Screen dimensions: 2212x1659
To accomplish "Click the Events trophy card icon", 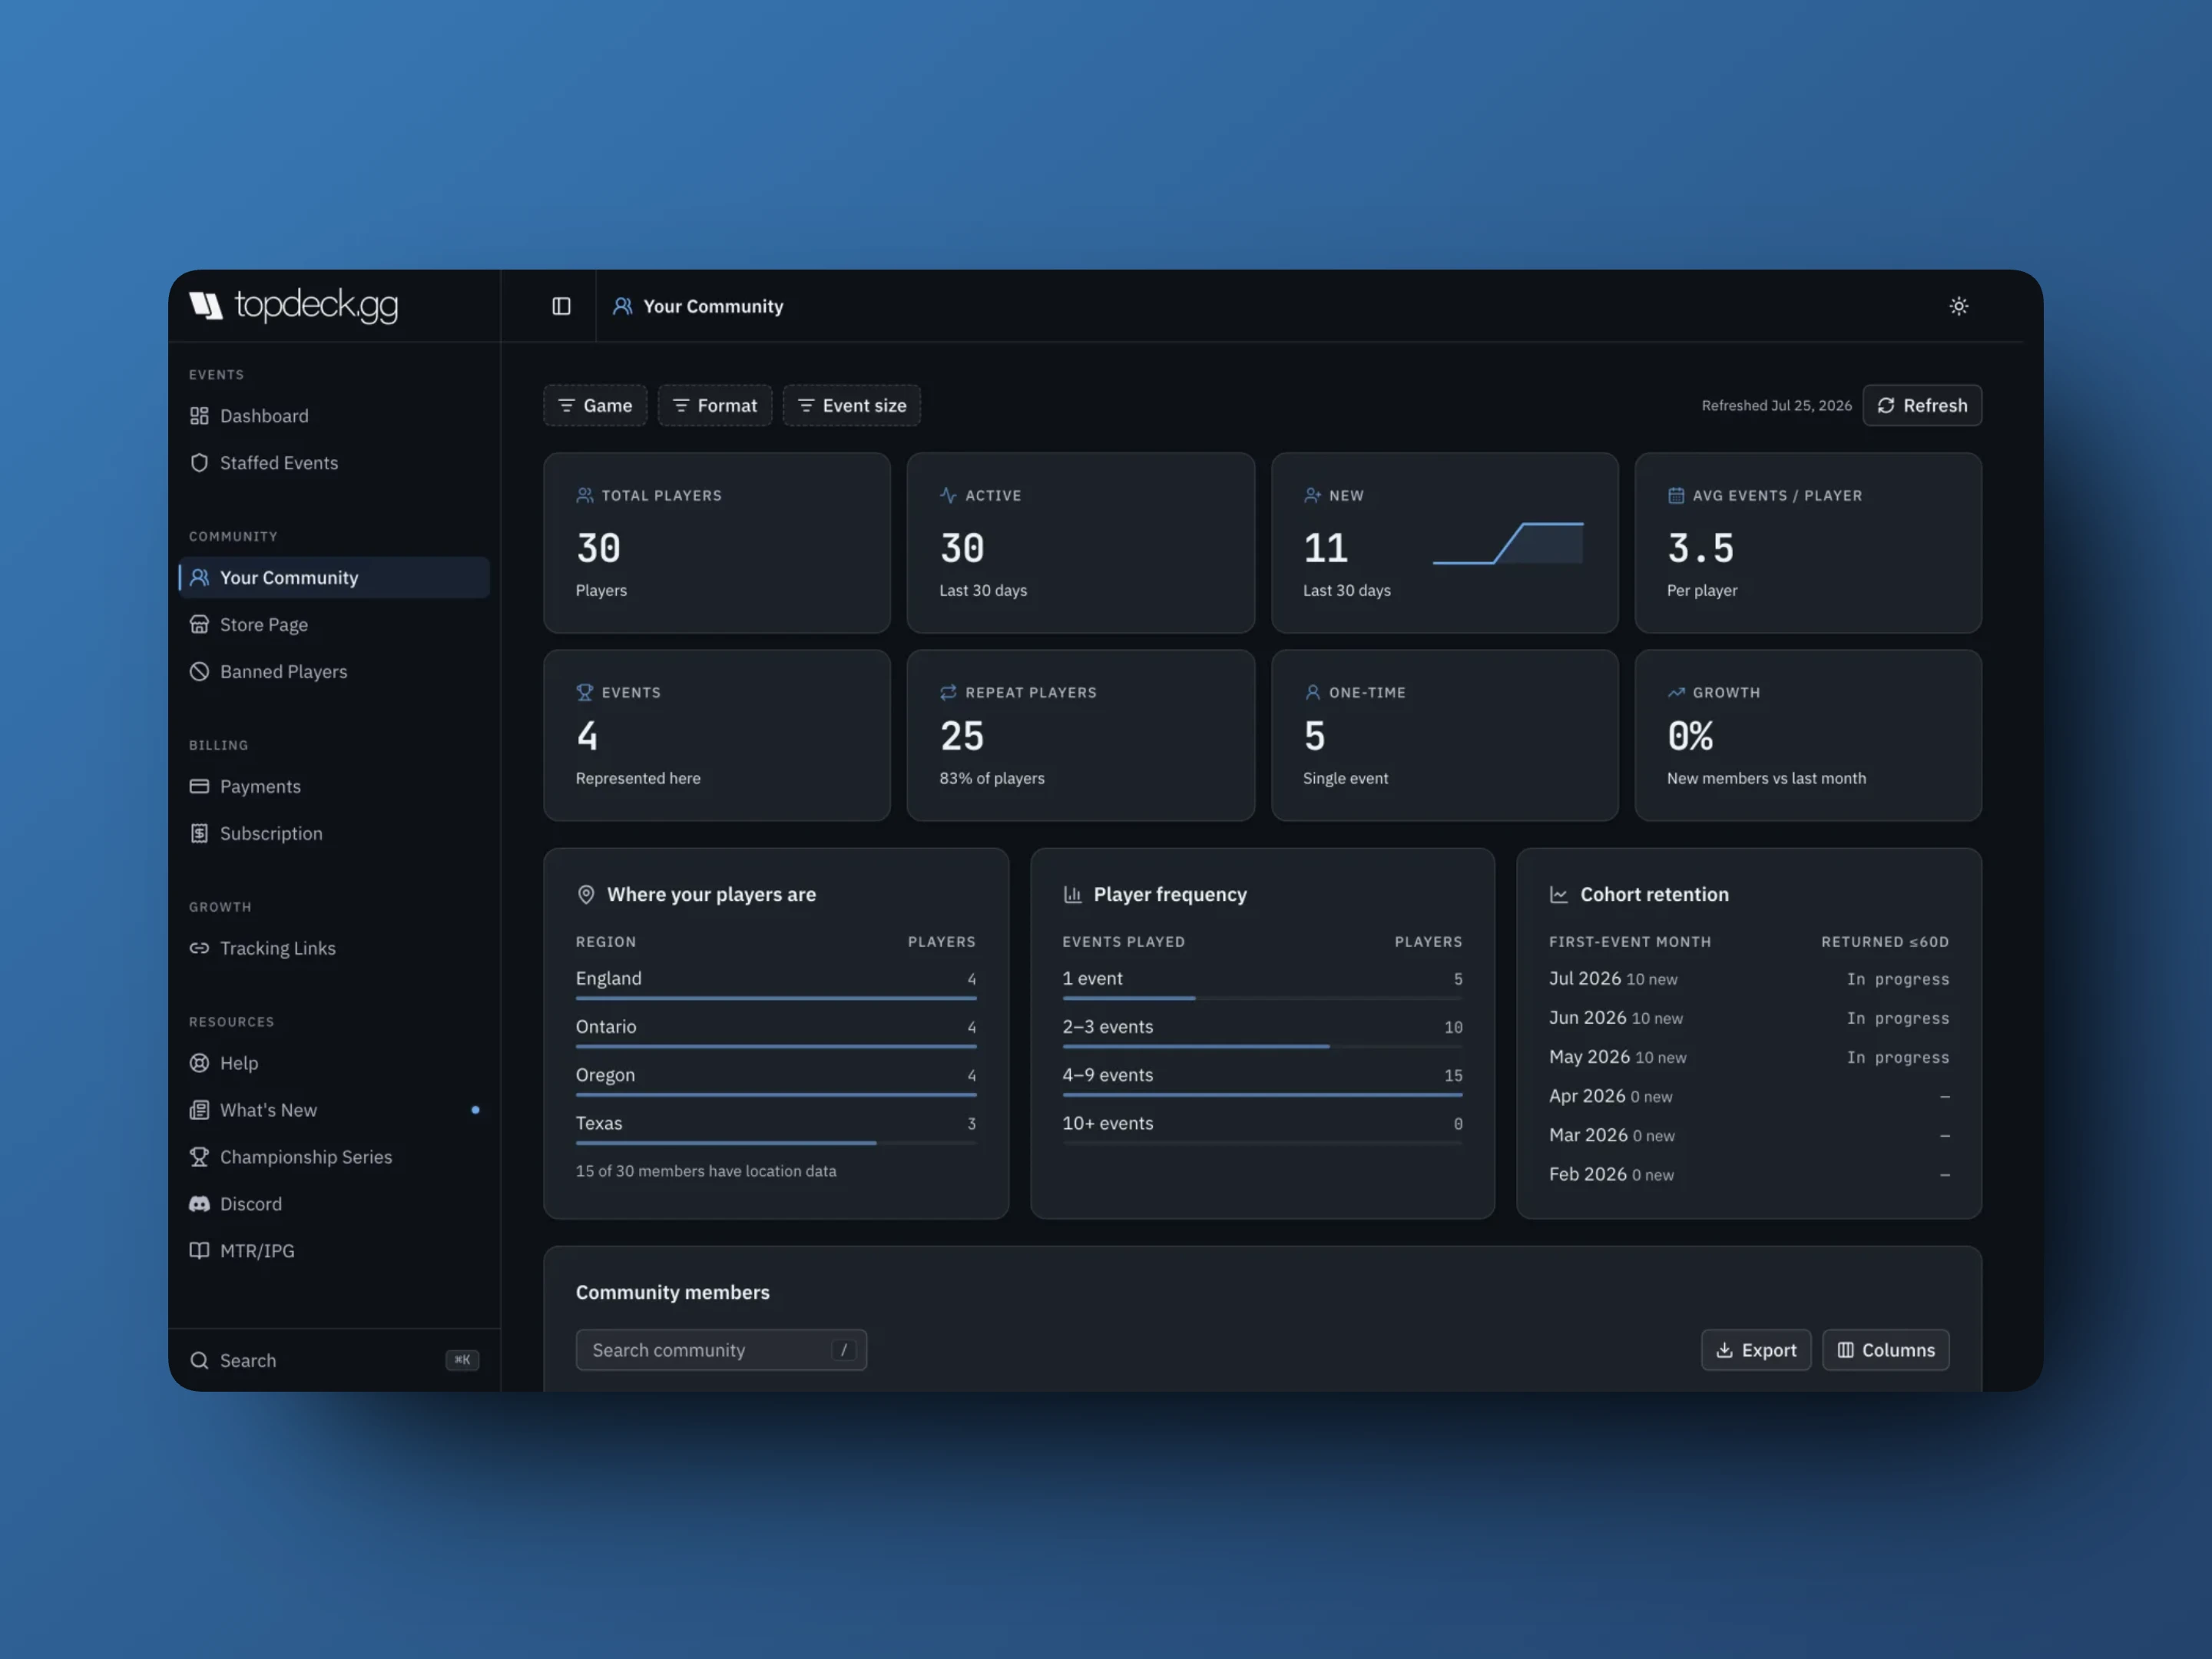I will pyautogui.click(x=585, y=692).
